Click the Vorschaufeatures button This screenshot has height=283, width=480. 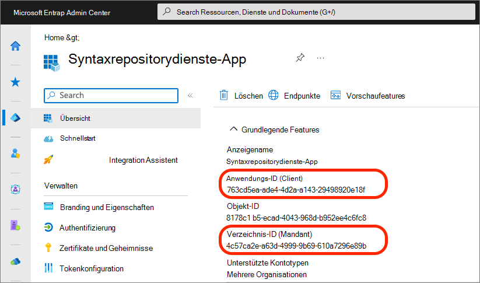[367, 96]
